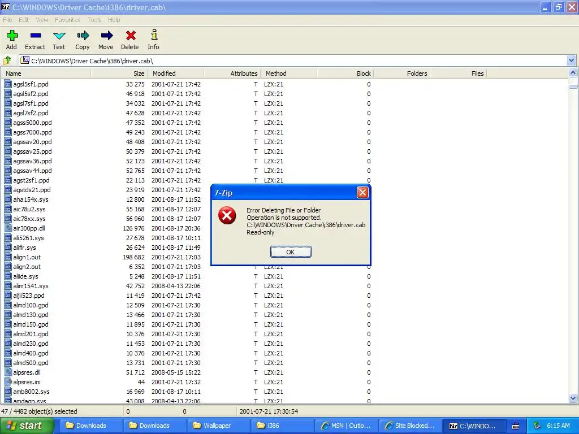The width and height of the screenshot is (579, 434).
Task: Click the red error icon in dialog
Action: (227, 215)
